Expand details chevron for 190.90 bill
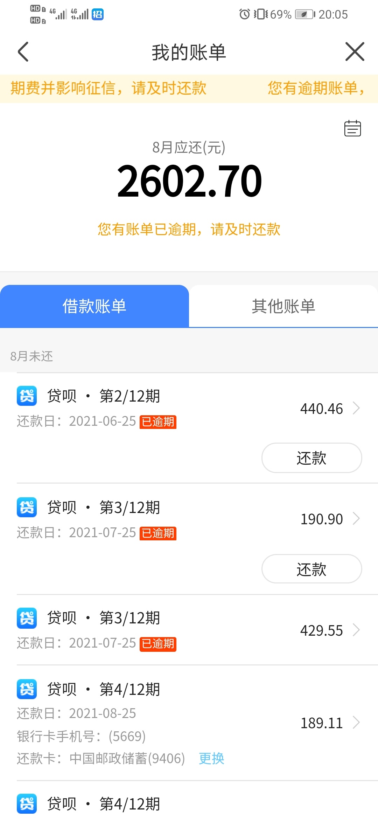This screenshot has width=378, height=820. (356, 519)
